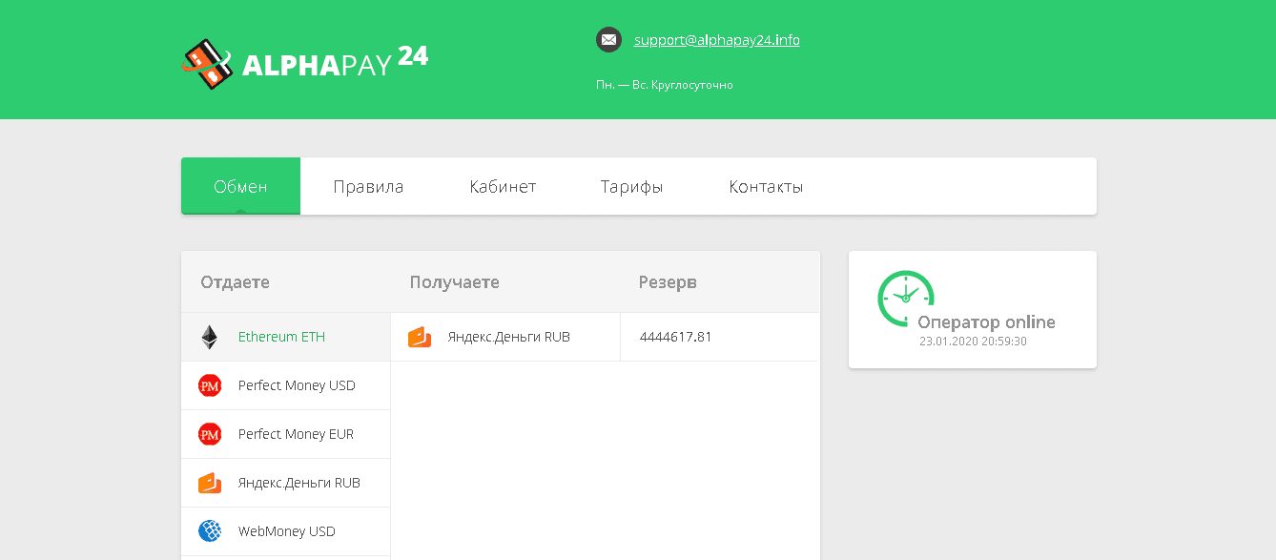The height and width of the screenshot is (560, 1276).
Task: Click the Perfect Money USD red icon
Action: click(x=209, y=385)
